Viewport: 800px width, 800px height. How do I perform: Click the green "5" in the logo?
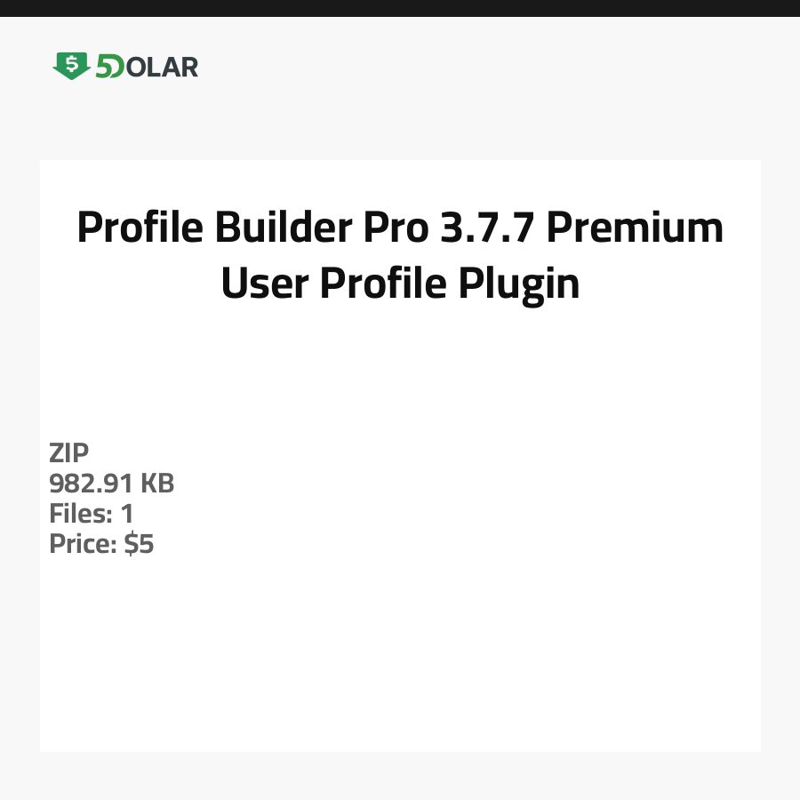tap(104, 67)
